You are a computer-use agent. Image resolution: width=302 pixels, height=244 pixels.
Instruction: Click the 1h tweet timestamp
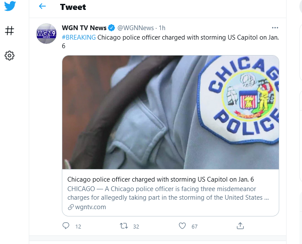click(162, 28)
